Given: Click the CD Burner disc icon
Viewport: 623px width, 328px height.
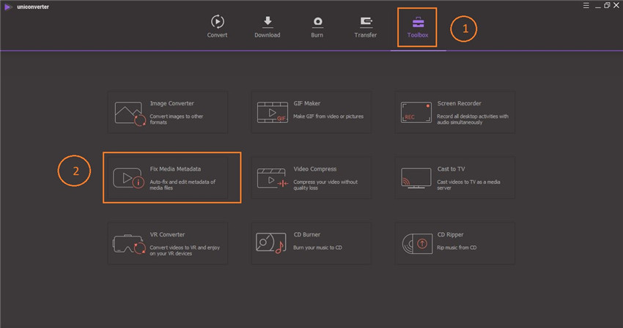Looking at the screenshot, I should coord(271,243).
